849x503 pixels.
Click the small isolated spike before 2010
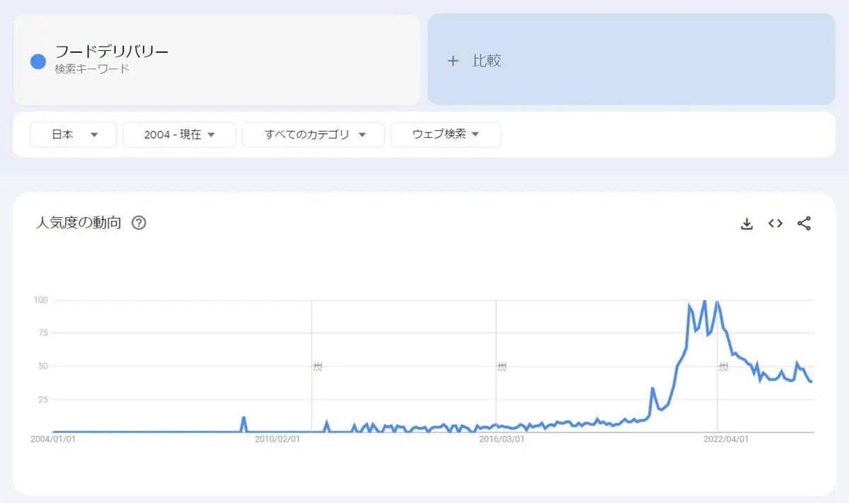pyautogui.click(x=243, y=417)
